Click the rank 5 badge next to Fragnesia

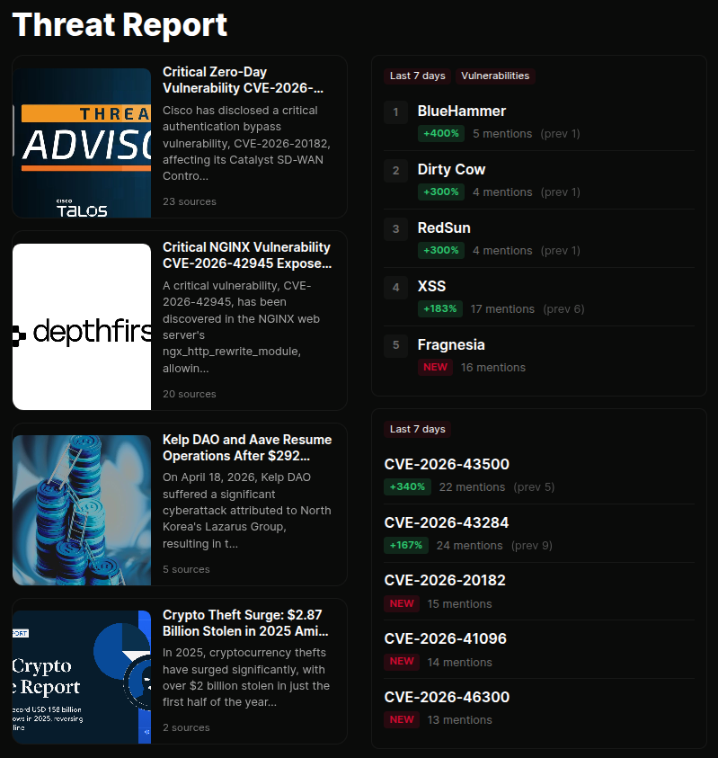(395, 345)
